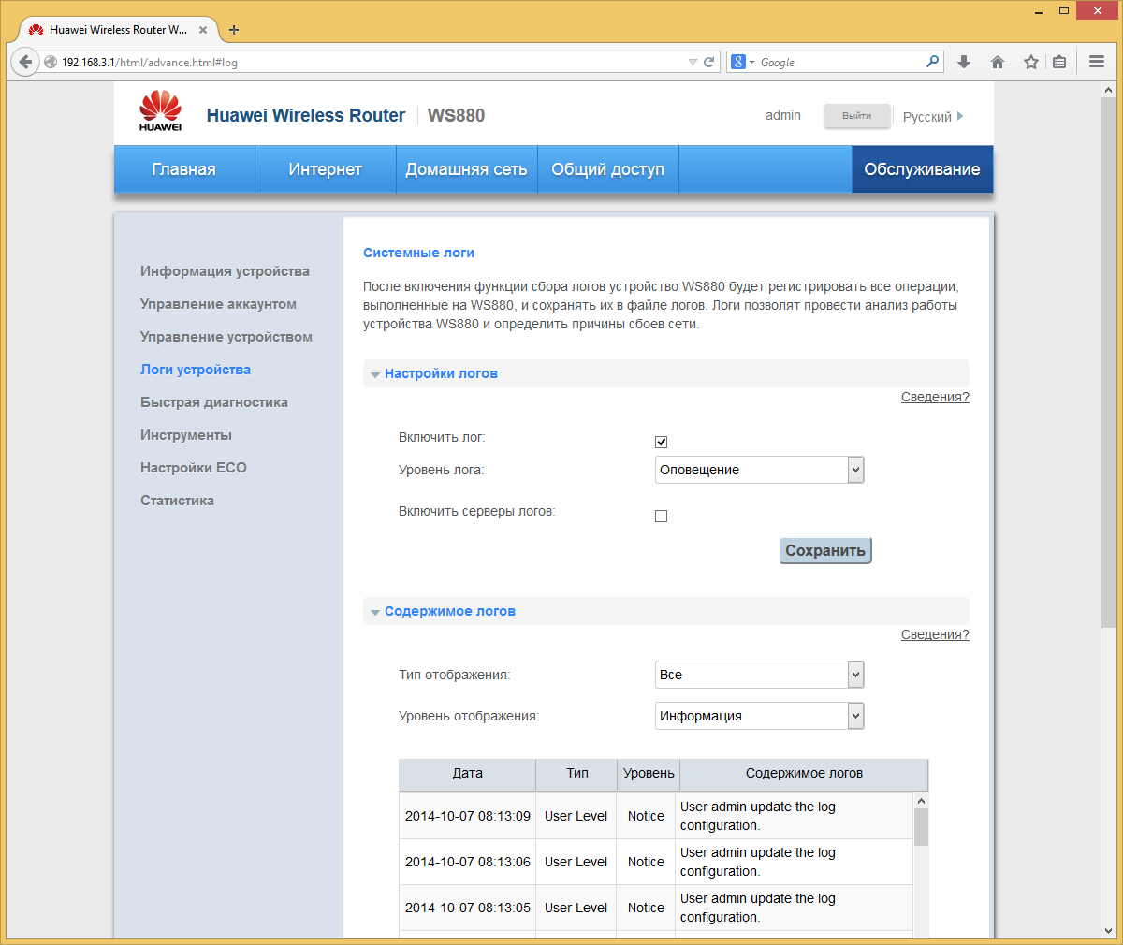Click the Дата column header
The height and width of the screenshot is (945, 1123).
pyautogui.click(x=468, y=773)
